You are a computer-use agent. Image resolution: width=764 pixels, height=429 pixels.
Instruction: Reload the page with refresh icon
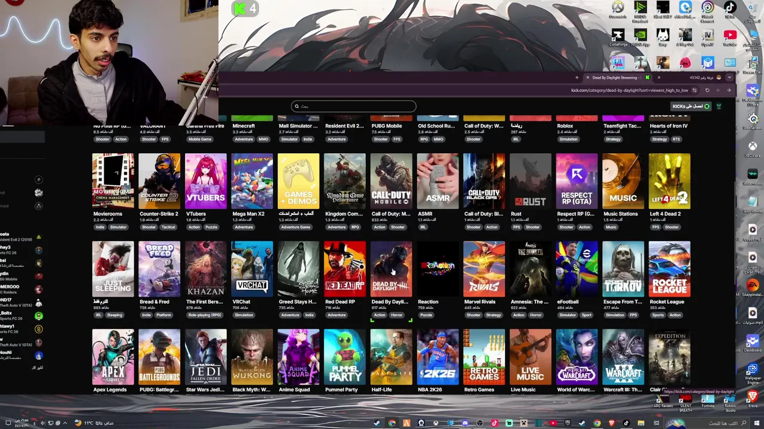(707, 91)
